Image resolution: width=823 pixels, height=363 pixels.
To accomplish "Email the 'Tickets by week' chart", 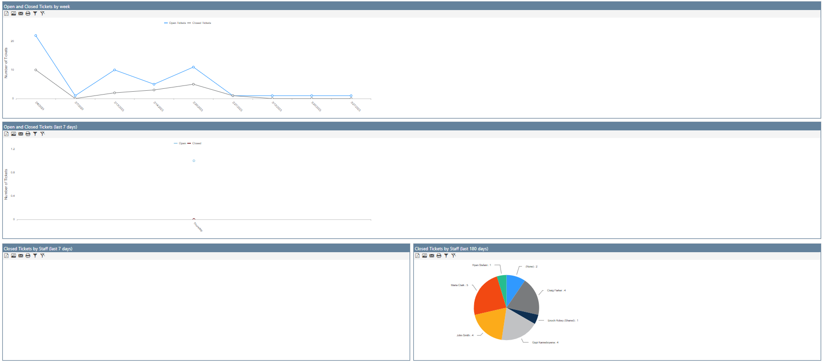I will (x=21, y=13).
